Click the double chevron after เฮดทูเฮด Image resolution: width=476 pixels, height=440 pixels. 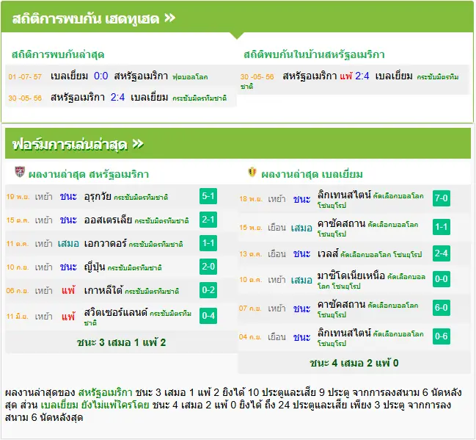[x=169, y=18]
